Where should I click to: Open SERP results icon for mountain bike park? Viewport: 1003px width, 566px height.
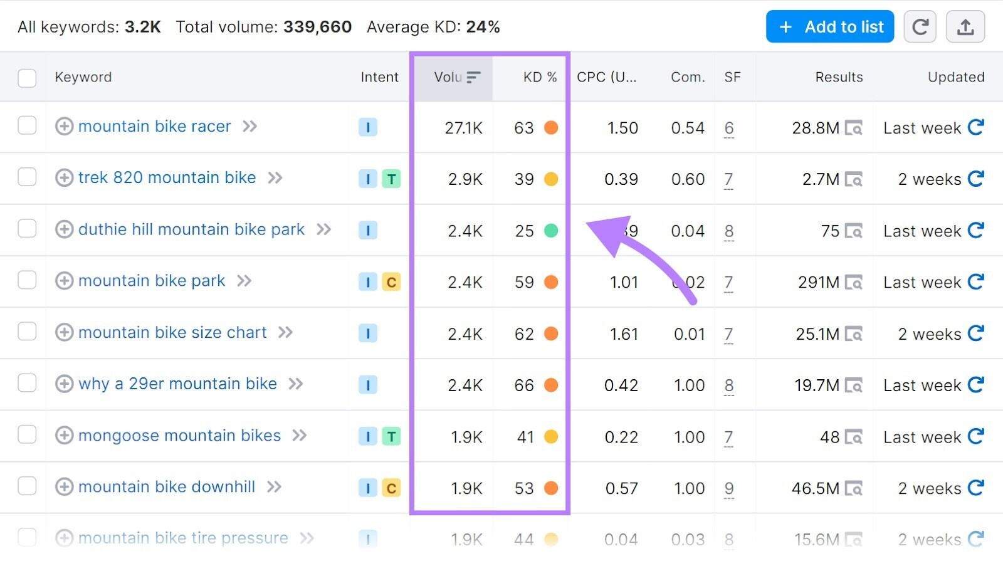pos(853,283)
